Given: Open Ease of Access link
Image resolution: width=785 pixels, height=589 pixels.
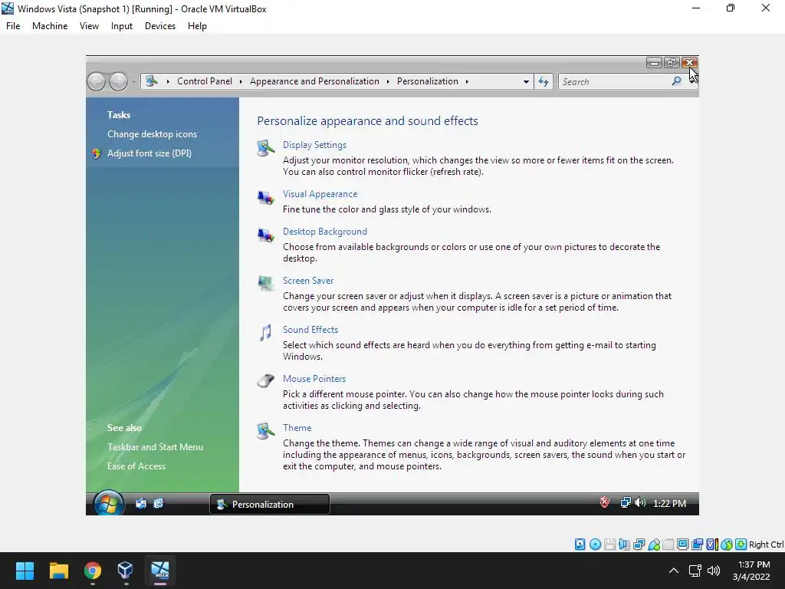Looking at the screenshot, I should [x=136, y=466].
